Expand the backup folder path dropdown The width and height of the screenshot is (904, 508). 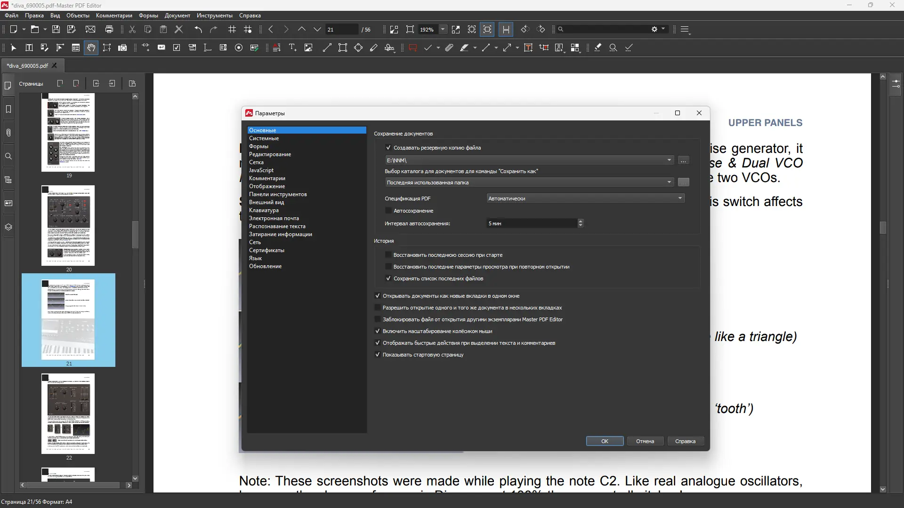[x=670, y=160]
